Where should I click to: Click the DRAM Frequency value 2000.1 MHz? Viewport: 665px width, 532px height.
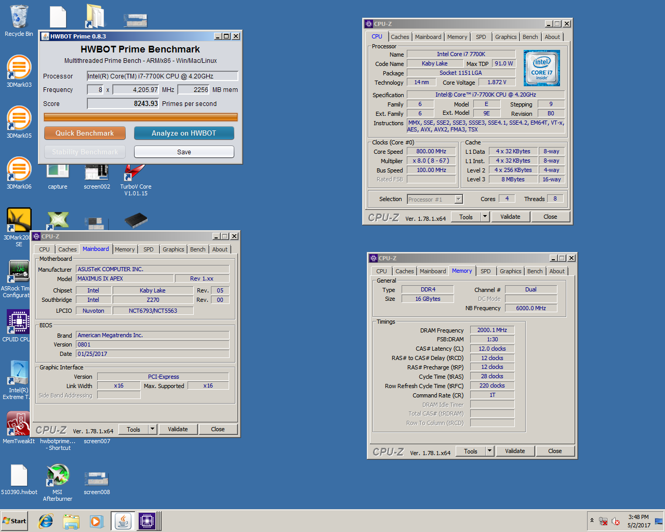492,330
